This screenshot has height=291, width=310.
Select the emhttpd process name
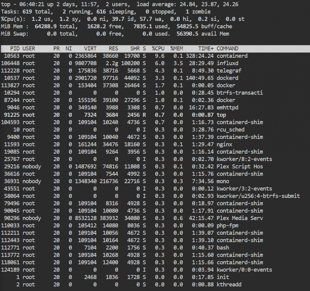point(228,107)
